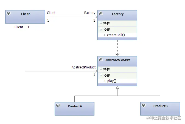Click the "Factory" role label on the association
The image size is (185, 124).
(90, 13)
